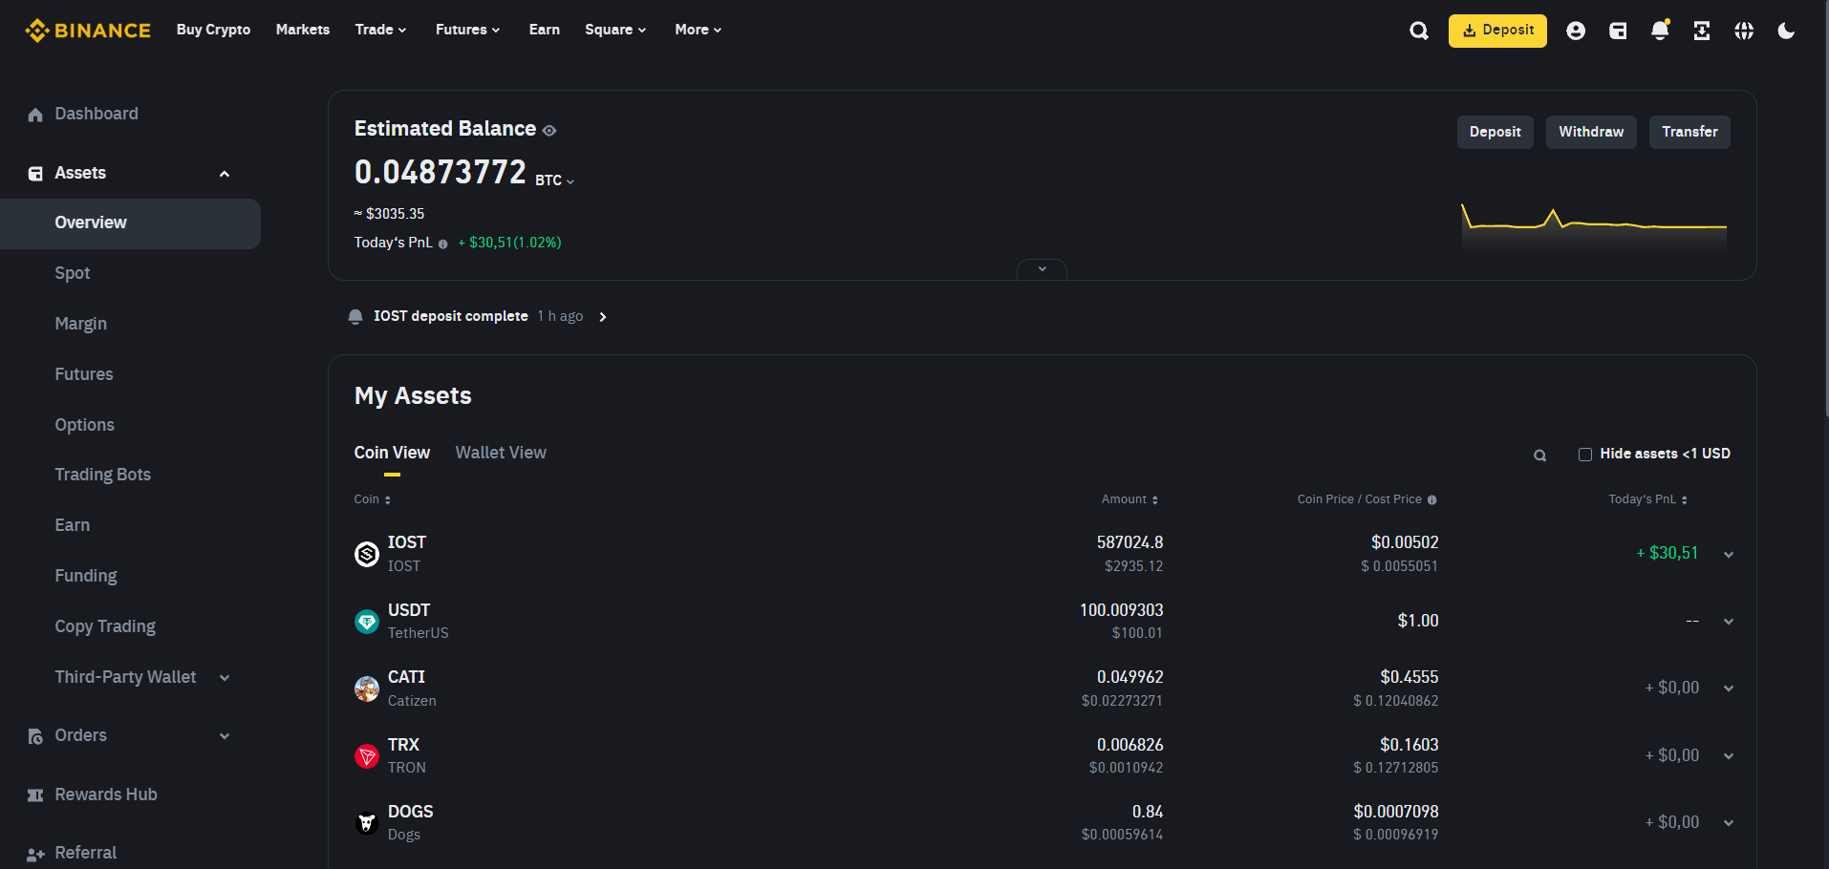Click the Cost Price info icon
The height and width of the screenshot is (869, 1829).
click(x=1431, y=500)
